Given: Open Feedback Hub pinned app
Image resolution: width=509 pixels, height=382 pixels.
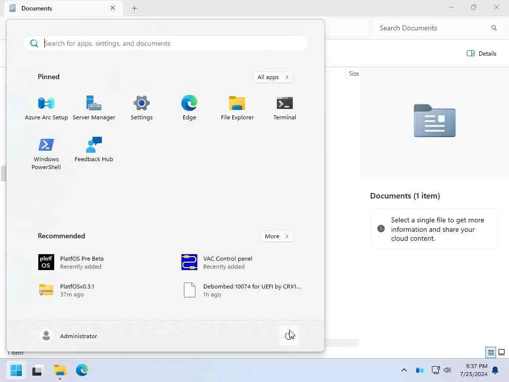Looking at the screenshot, I should 94,150.
